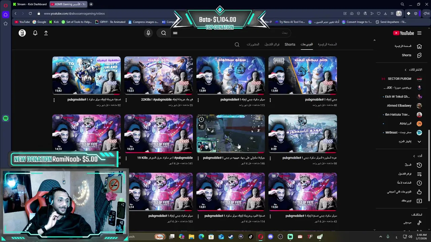Open Discord from the taskbar

(x=270, y=237)
